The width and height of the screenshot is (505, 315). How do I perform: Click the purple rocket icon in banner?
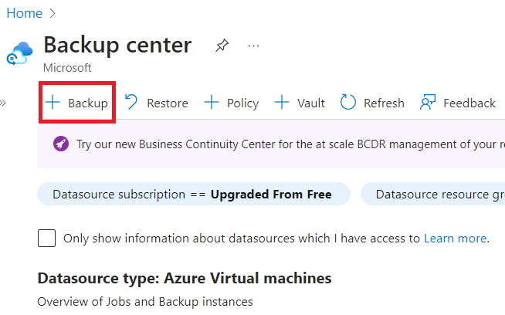coord(60,144)
